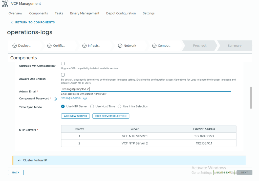The height and width of the screenshot is (181, 259).
Task: Select the Use Host Time radio button
Action: pyautogui.click(x=92, y=106)
